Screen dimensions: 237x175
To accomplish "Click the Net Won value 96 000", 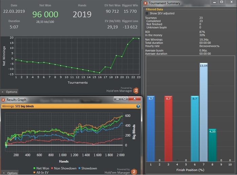I will click(x=45, y=14).
